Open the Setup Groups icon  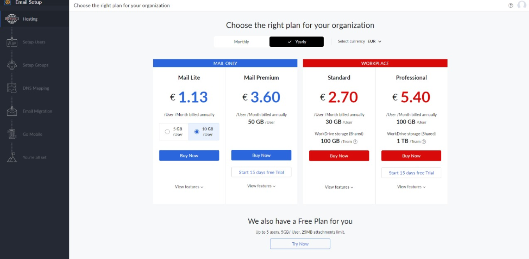point(12,65)
